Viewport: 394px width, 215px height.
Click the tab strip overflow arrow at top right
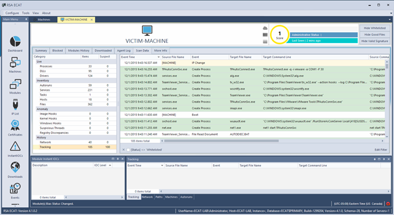[x=390, y=20]
